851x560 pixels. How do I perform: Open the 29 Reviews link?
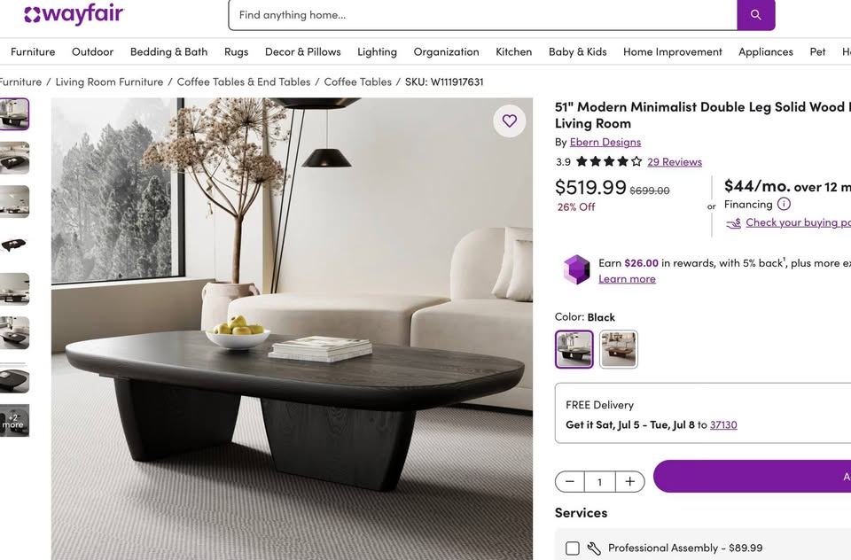click(x=675, y=161)
